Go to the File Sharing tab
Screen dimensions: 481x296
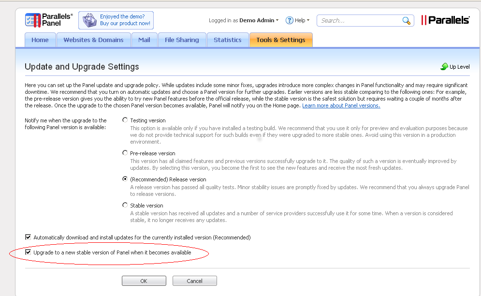(x=182, y=40)
